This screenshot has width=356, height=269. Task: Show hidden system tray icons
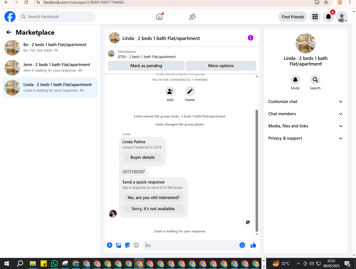(298, 263)
